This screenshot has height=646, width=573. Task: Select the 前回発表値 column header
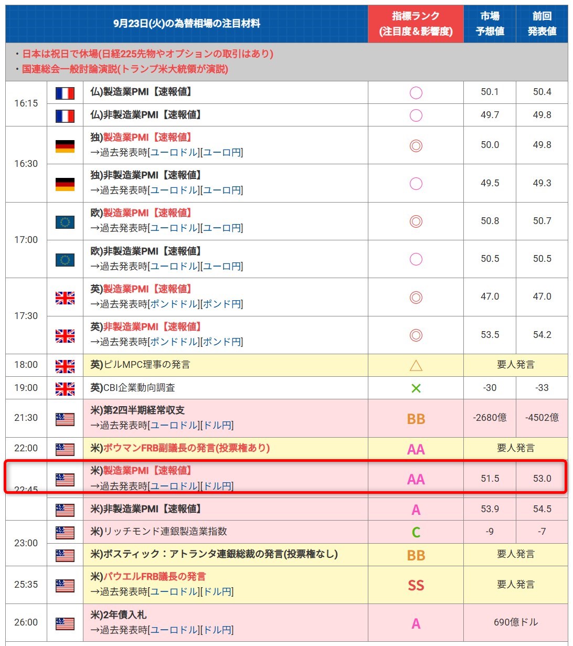(x=542, y=24)
